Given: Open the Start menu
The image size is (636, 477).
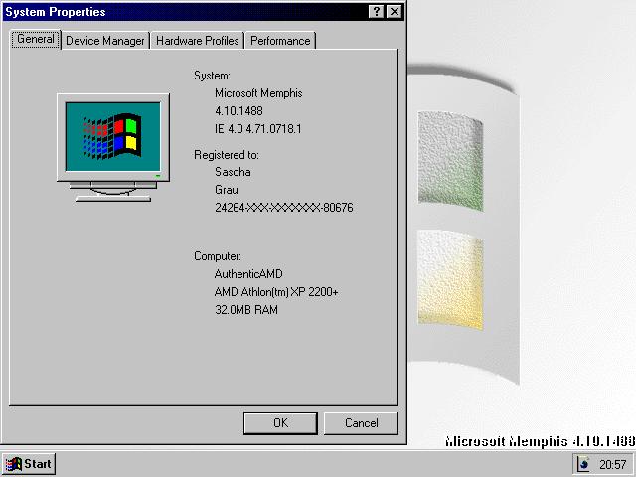Looking at the screenshot, I should click(x=29, y=464).
